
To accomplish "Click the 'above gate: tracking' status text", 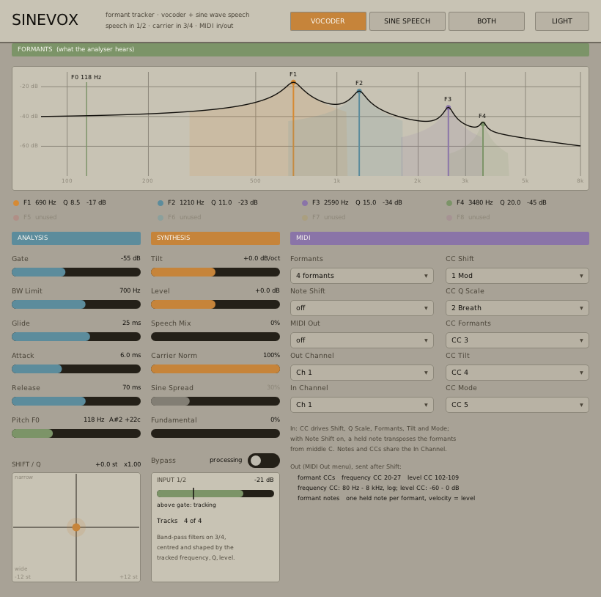I will pos(186,505).
